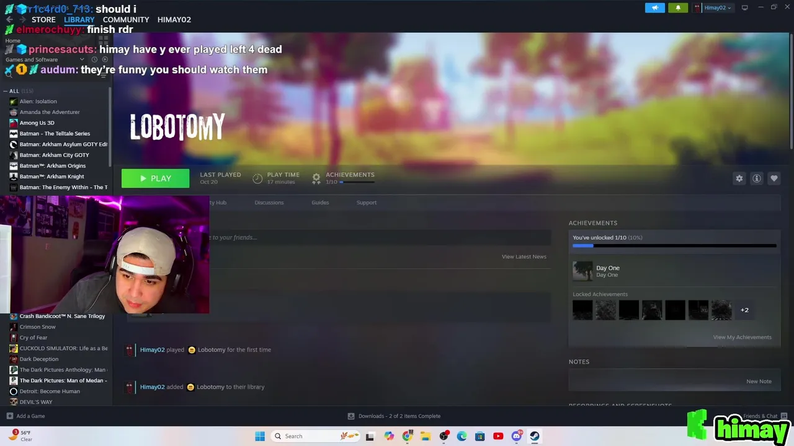Open Discussions tab for Lobotomy
Viewport: 794px width, 446px height.
click(x=269, y=203)
